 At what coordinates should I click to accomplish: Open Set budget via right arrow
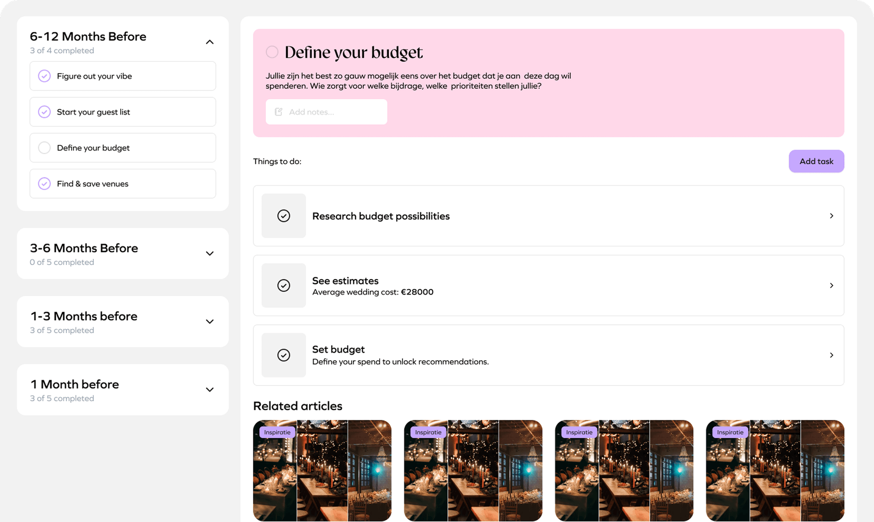click(x=831, y=355)
